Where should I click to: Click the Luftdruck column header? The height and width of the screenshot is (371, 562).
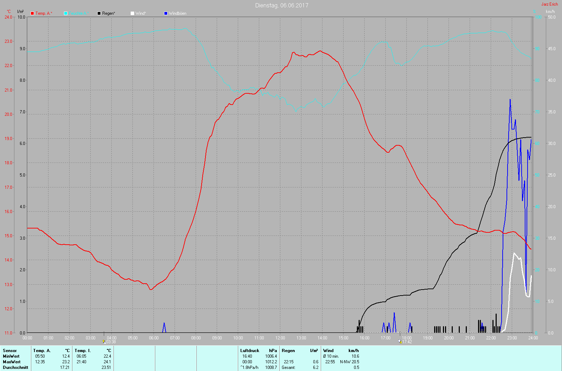tap(250, 351)
